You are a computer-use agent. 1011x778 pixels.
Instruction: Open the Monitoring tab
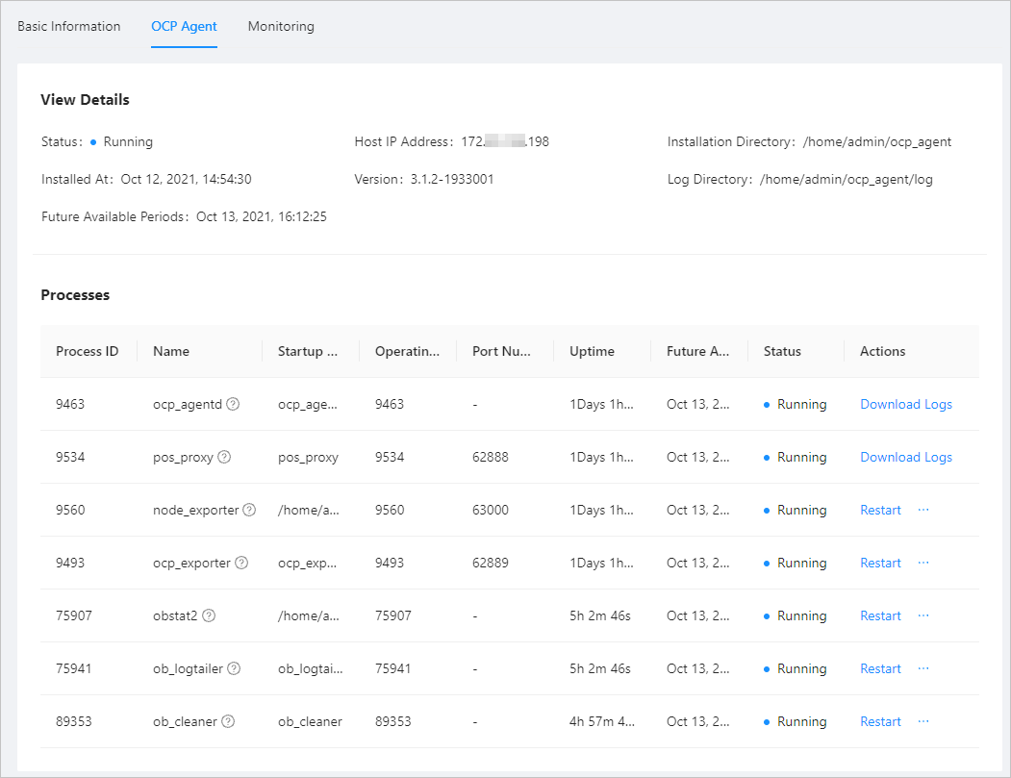(281, 26)
